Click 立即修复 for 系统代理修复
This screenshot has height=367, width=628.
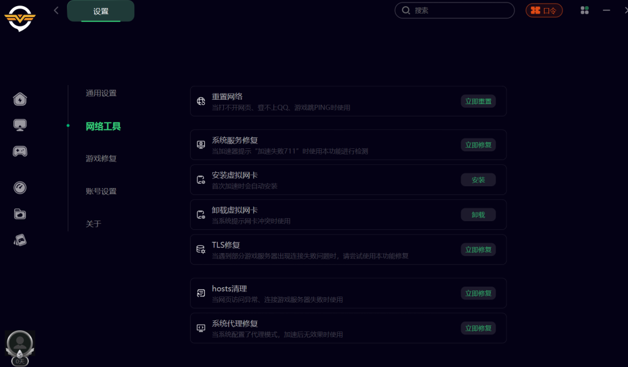478,328
